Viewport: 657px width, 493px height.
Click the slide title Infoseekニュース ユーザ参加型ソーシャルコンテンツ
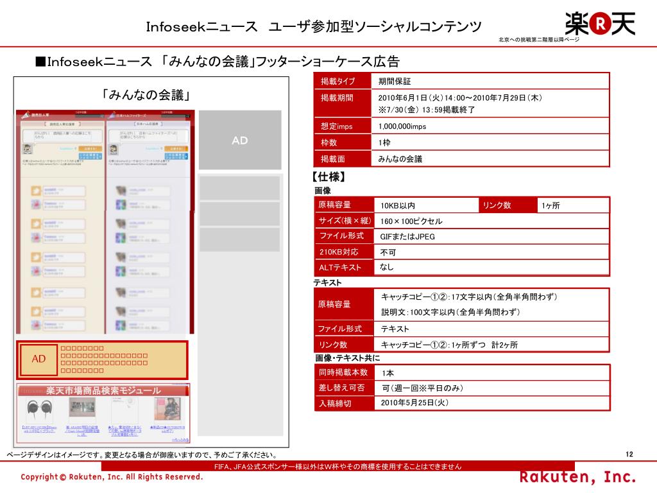point(314,27)
